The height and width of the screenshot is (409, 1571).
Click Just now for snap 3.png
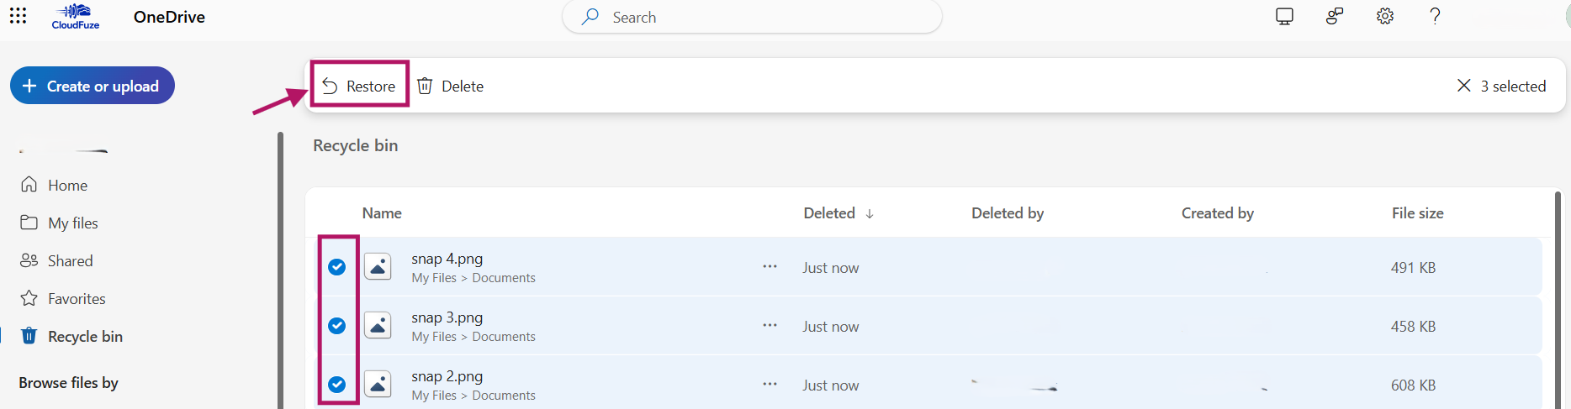tap(830, 327)
